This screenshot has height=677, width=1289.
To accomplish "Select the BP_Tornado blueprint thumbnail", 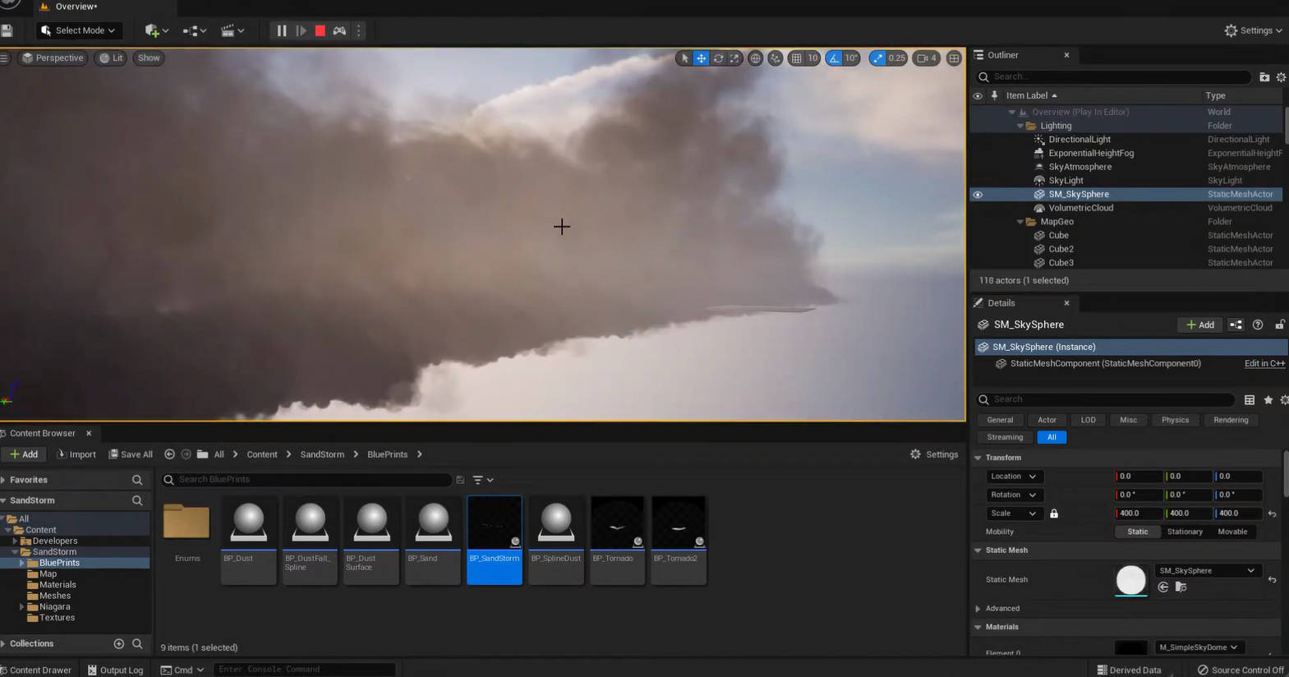I will (x=617, y=523).
